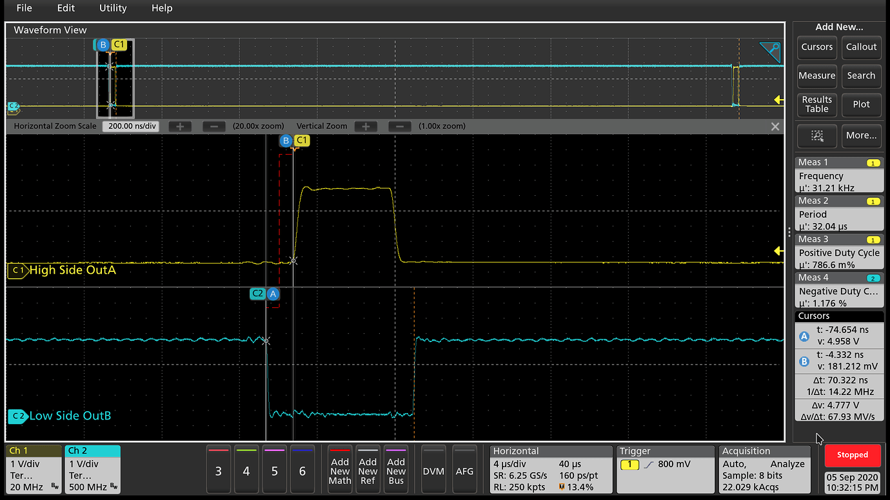
Task: Open the More... add dialog
Action: pos(861,136)
